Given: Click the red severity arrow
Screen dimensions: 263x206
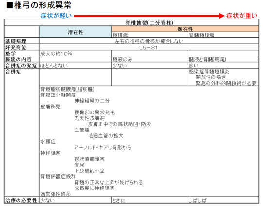Looking at the screenshot, I should pos(149,16).
